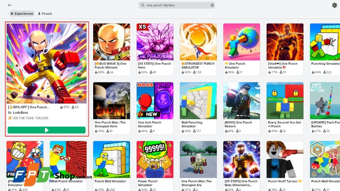This screenshot has width=340, height=191.
Task: Click the '50% OFF ] One Punch...' title
Action: tap(29, 107)
